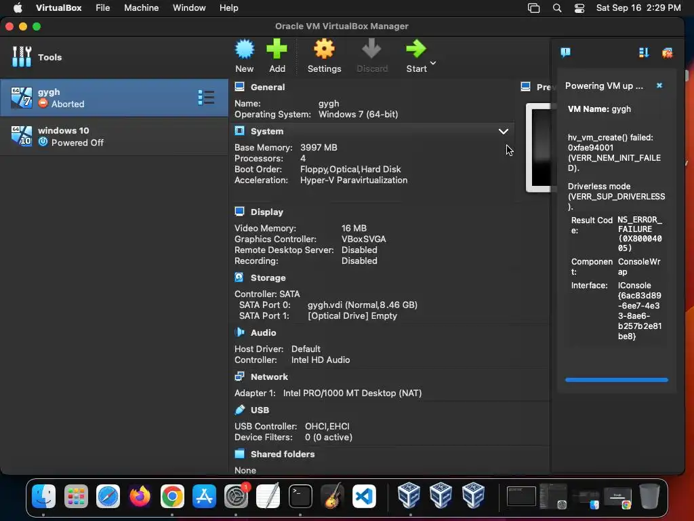Open Control Center in menu bar
This screenshot has width=694, height=521.
[x=579, y=8]
